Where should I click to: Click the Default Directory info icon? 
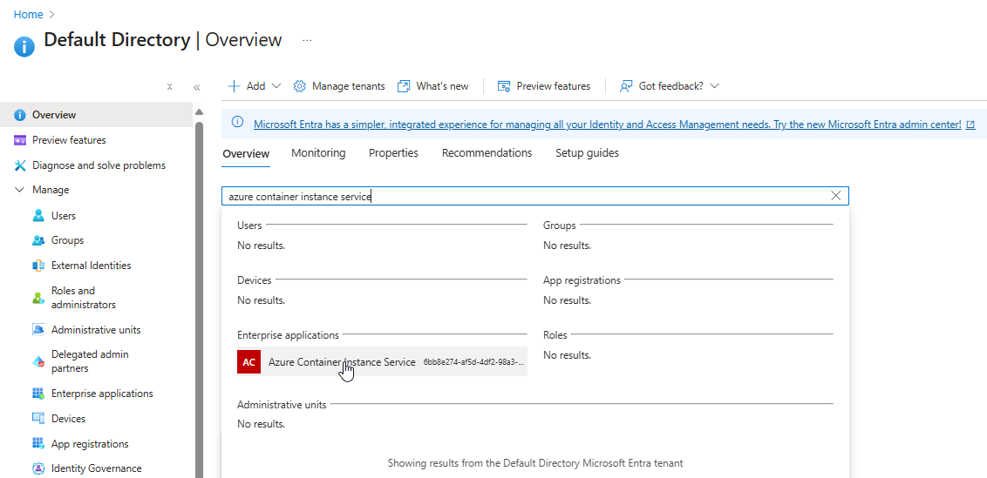tap(24, 46)
